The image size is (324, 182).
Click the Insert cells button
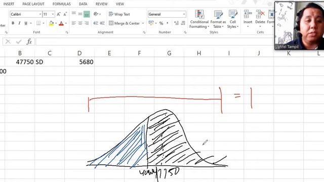point(248,19)
